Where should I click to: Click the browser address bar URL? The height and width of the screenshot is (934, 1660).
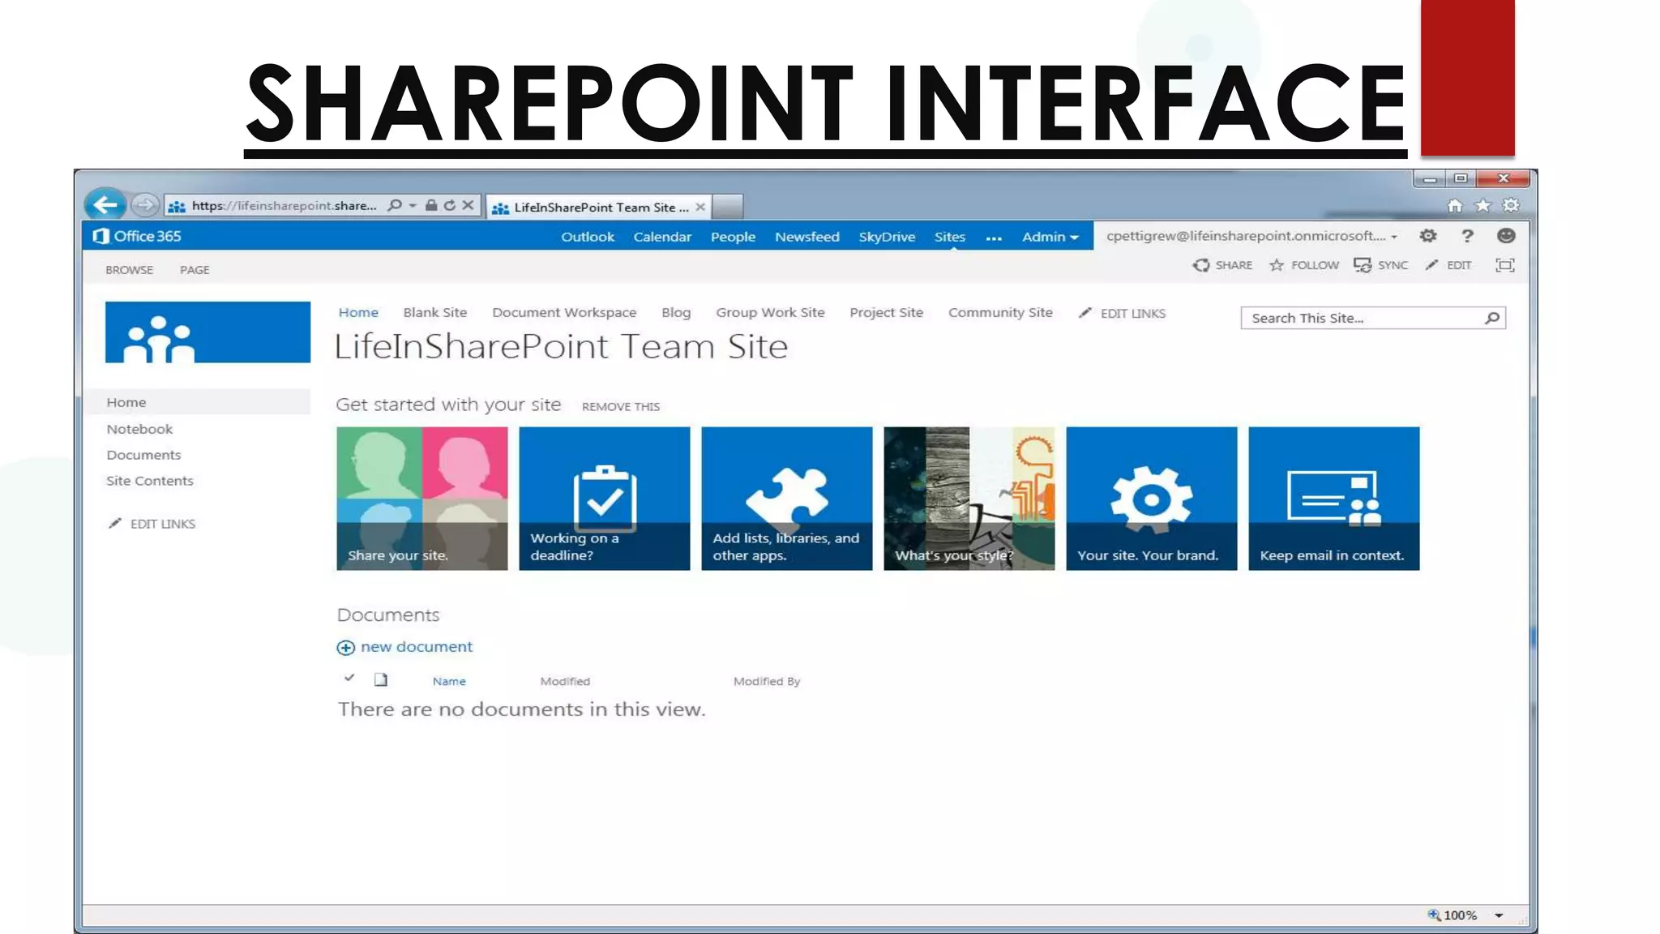(x=284, y=206)
